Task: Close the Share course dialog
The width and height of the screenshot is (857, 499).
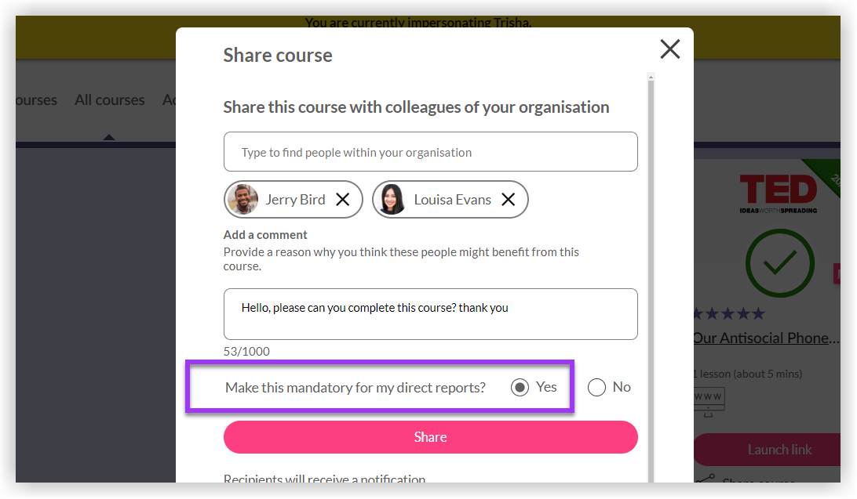Action: tap(669, 50)
